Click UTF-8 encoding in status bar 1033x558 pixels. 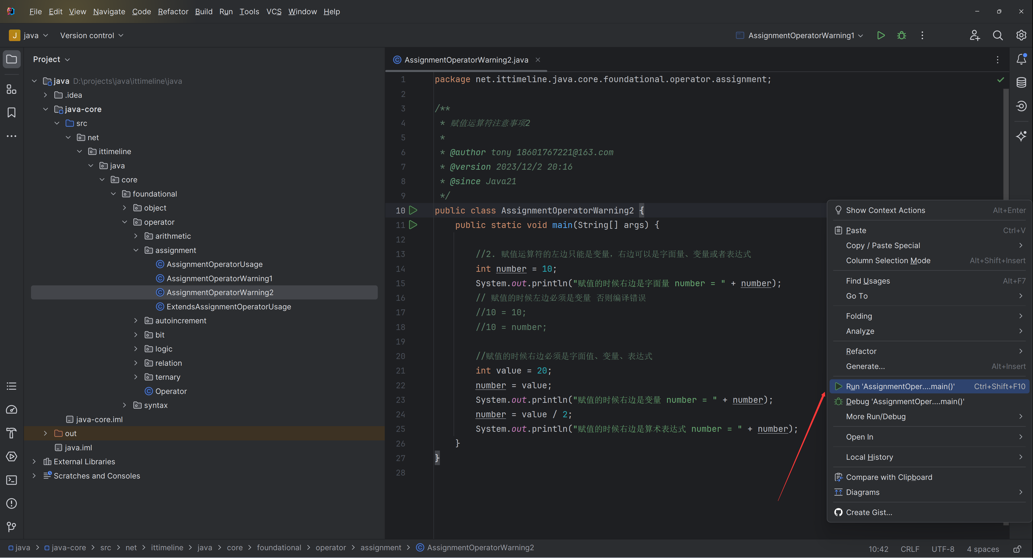pos(943,549)
